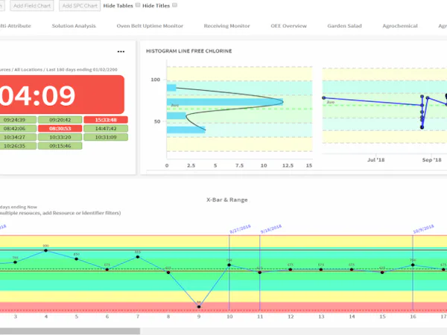Select the peak data point at sample 4
The width and height of the screenshot is (447, 335).
click(x=46, y=251)
